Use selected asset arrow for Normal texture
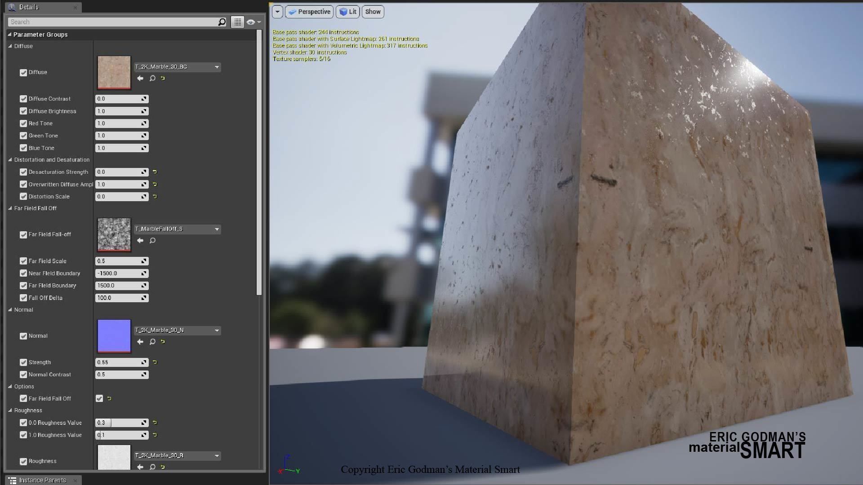 (140, 342)
